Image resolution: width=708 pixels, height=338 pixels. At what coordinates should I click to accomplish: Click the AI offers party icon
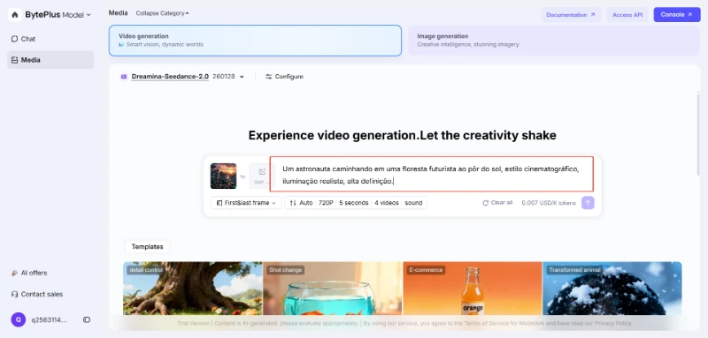click(14, 273)
